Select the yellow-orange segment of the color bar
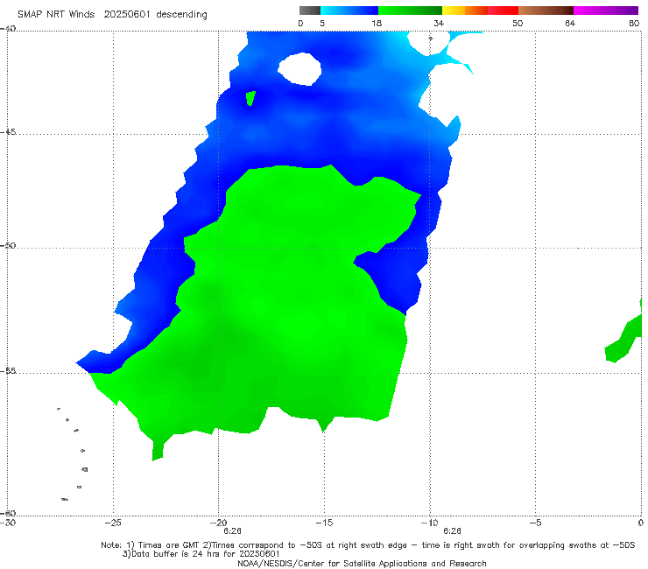 coord(464,11)
